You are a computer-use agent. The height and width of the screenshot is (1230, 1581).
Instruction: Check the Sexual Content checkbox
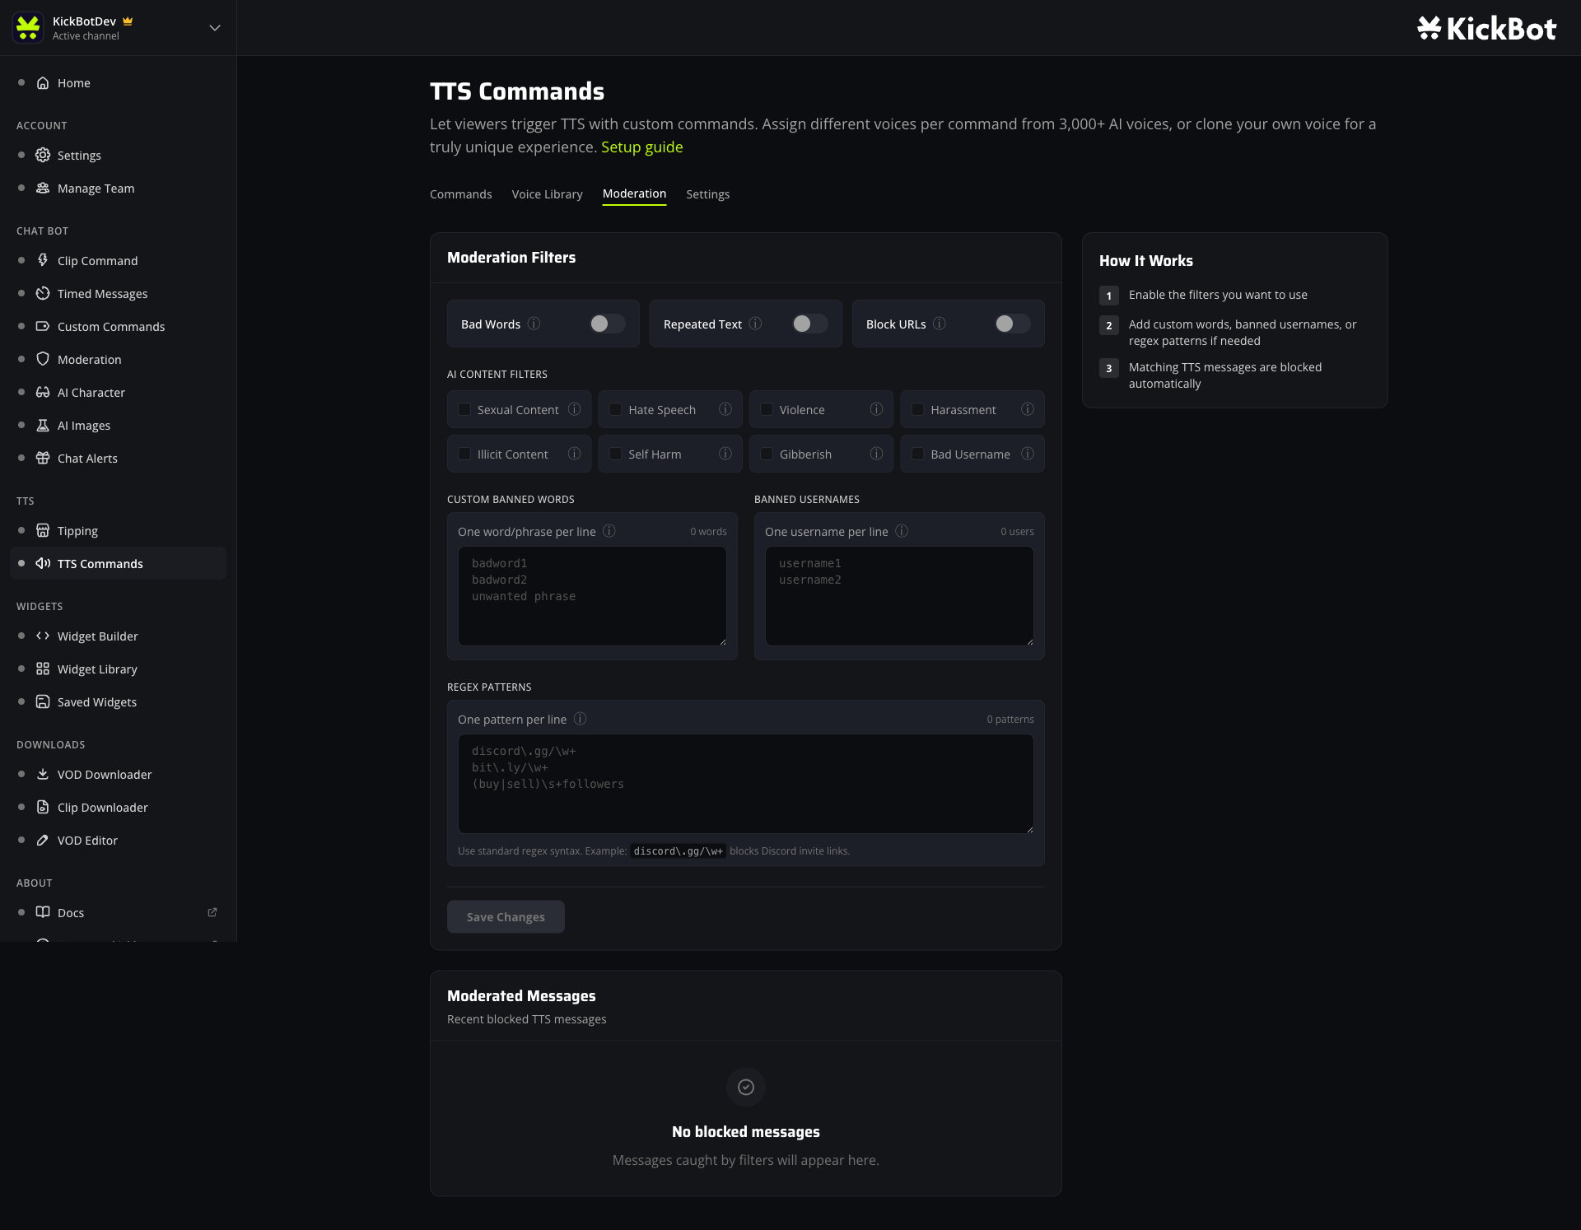pyautogui.click(x=464, y=409)
